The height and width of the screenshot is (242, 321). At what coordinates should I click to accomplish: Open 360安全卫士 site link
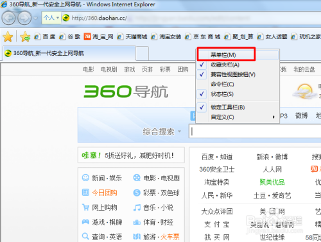217,170
